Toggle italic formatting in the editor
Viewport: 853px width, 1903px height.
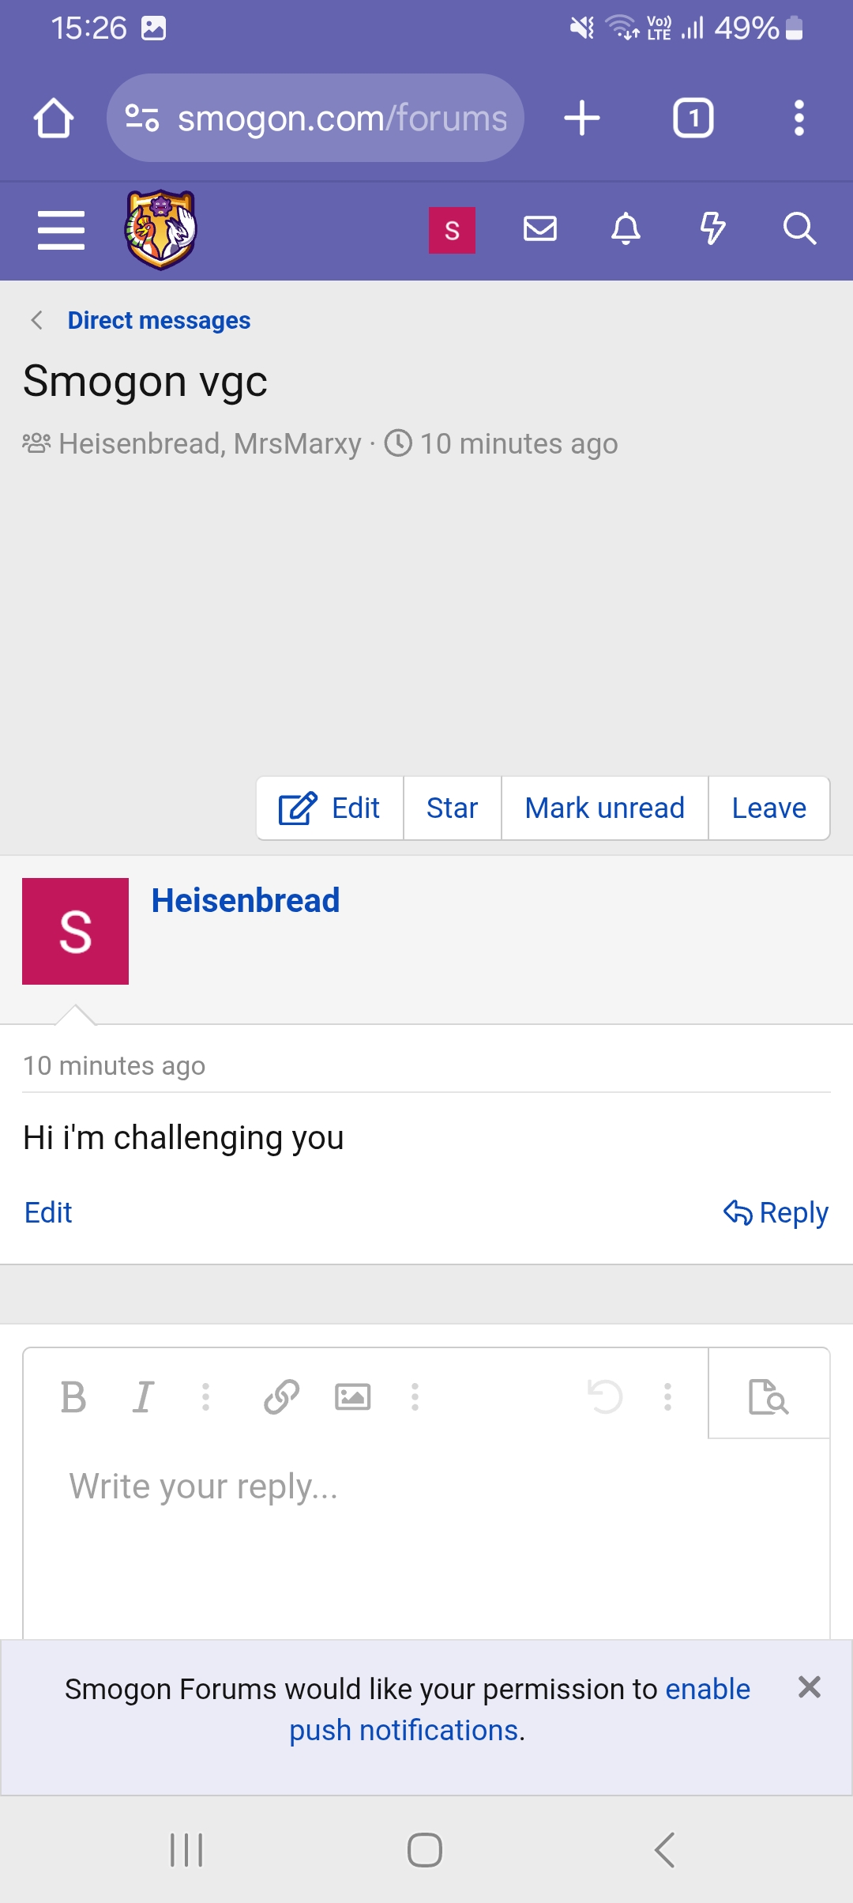(143, 1396)
